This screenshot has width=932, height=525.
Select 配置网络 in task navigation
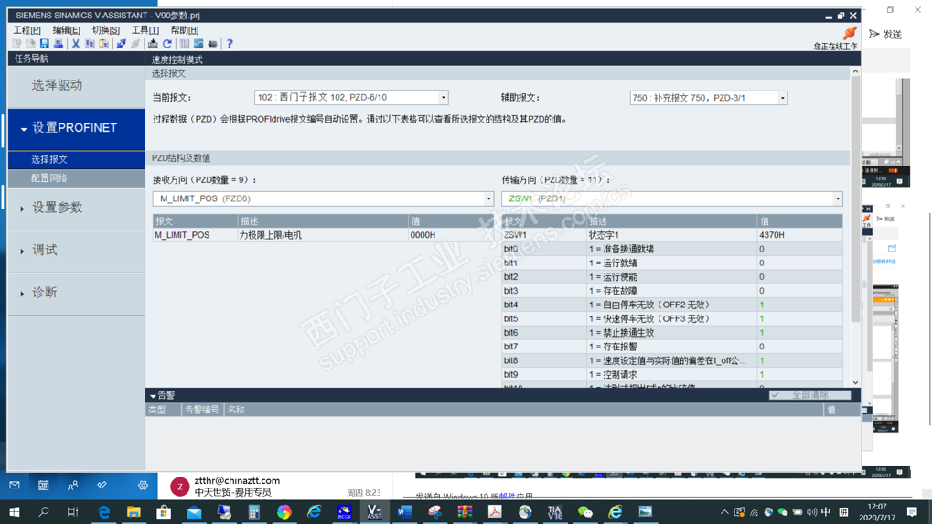pyautogui.click(x=77, y=177)
